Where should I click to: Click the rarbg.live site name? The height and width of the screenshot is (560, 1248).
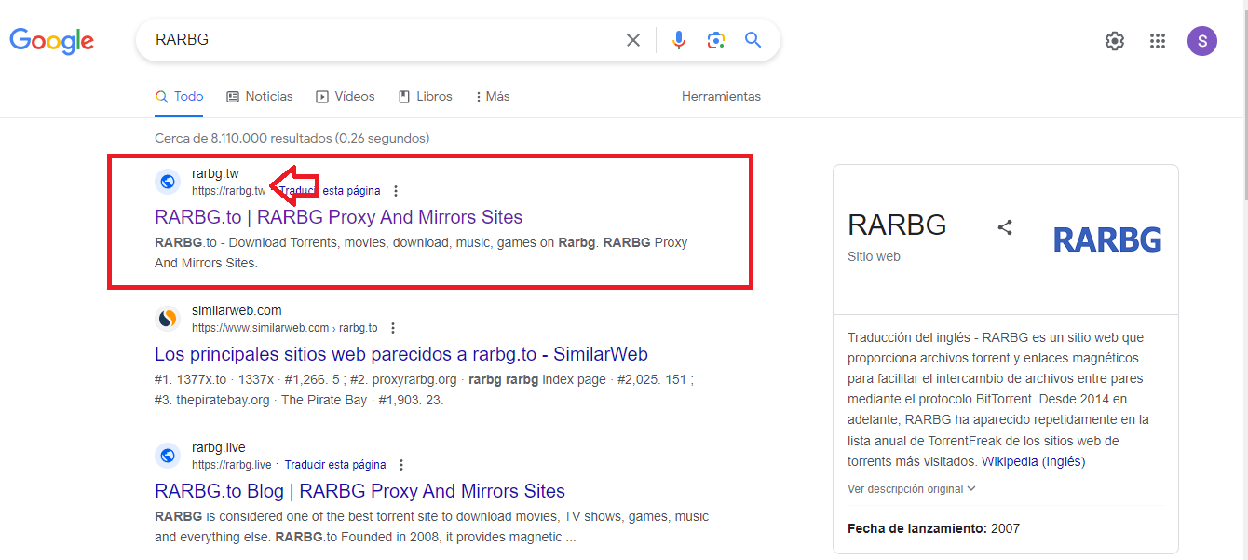(219, 447)
